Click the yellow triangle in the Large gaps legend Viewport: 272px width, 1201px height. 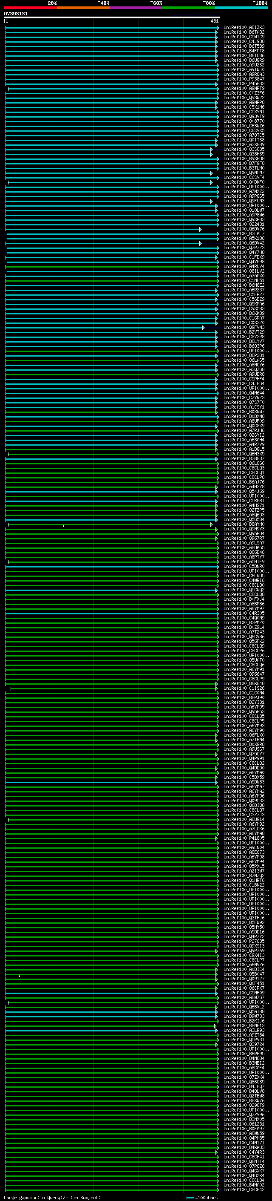(x=35, y=1197)
